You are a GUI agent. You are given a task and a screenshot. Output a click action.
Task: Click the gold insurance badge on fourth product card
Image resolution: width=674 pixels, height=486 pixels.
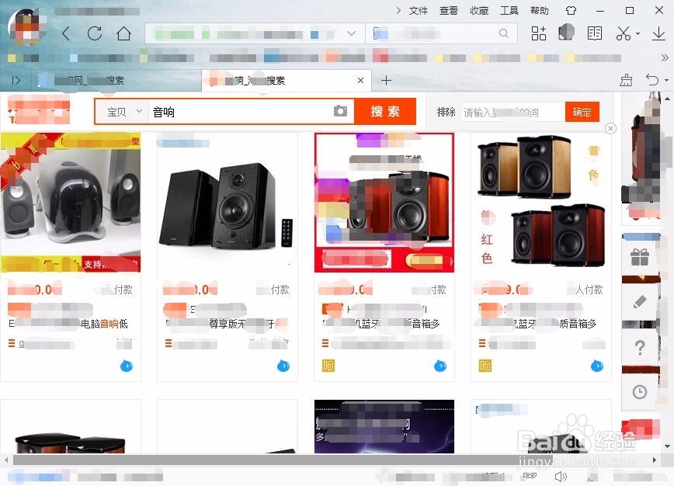[x=485, y=366]
